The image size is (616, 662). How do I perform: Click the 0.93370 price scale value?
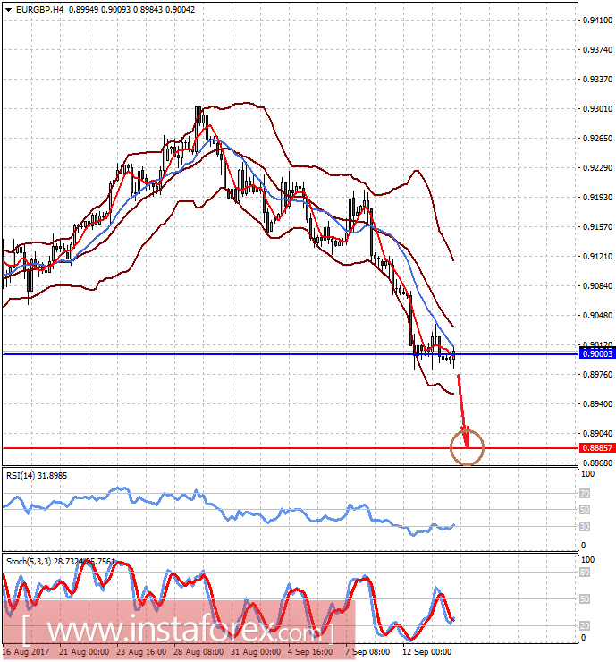[597, 80]
